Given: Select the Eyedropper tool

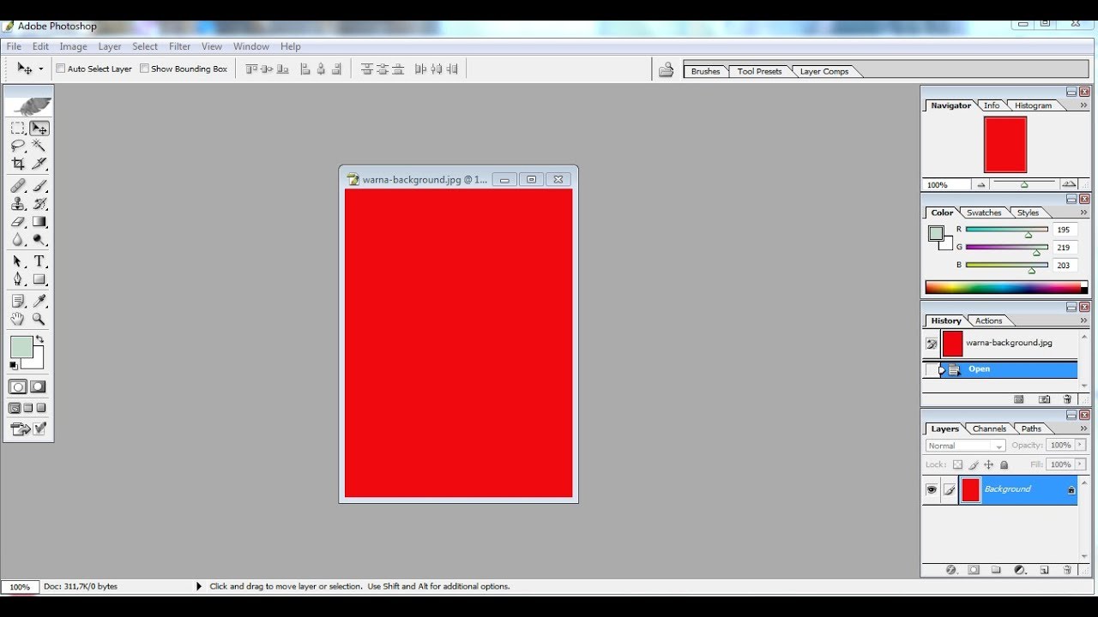Looking at the screenshot, I should [39, 302].
